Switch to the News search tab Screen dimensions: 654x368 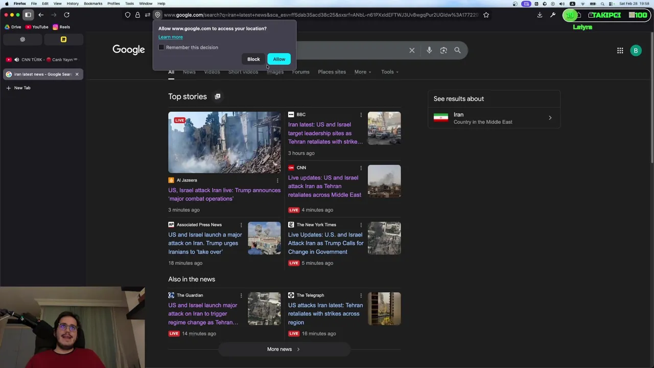(x=189, y=72)
